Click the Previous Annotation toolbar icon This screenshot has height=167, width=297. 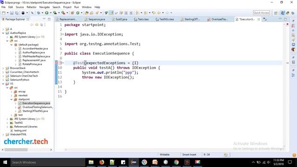[x=145, y=13]
